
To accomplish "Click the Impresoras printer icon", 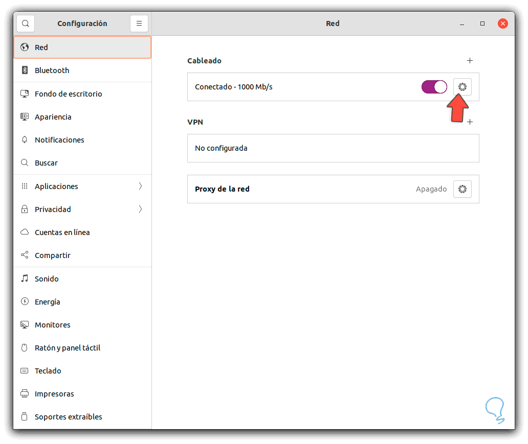I will click(x=25, y=394).
